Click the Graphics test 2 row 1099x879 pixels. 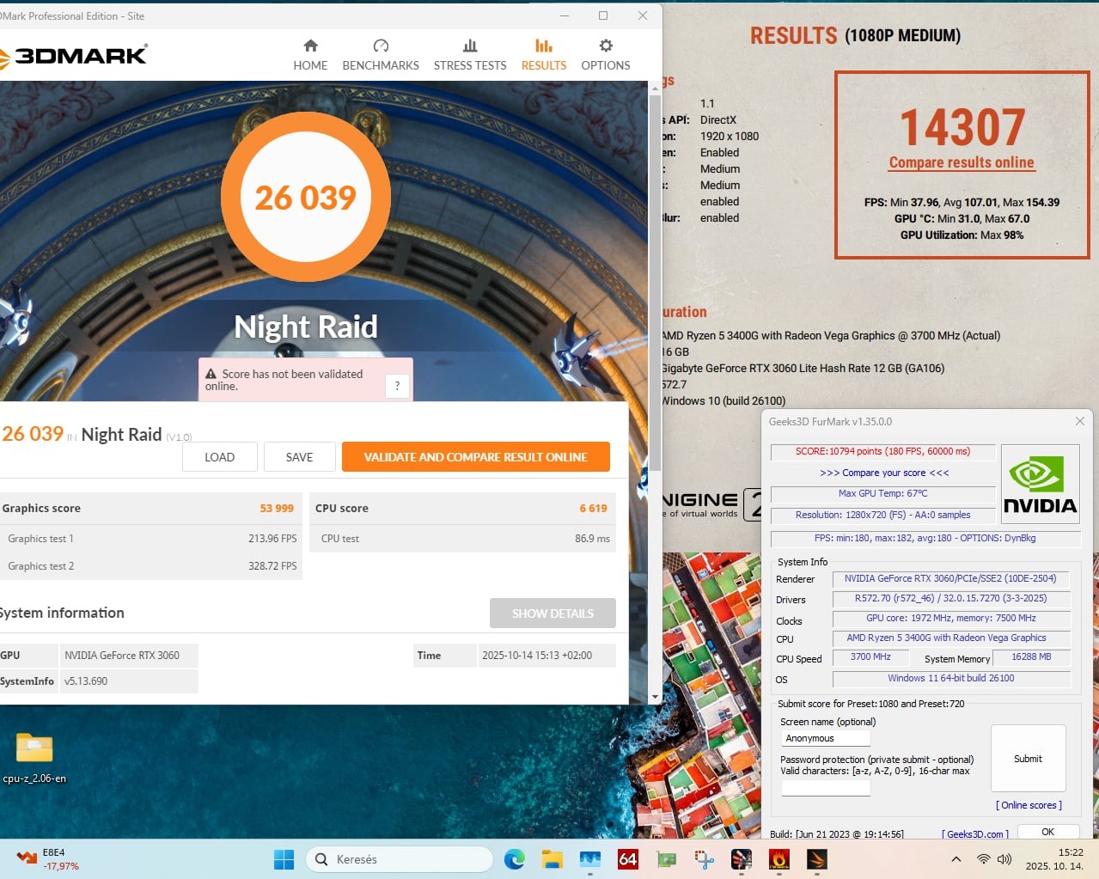(150, 566)
